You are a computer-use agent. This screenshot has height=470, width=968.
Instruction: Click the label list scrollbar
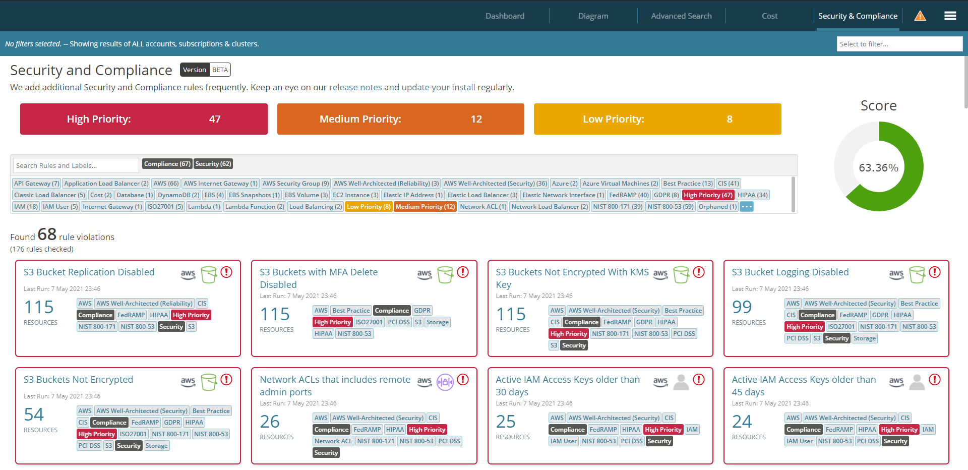point(794,194)
